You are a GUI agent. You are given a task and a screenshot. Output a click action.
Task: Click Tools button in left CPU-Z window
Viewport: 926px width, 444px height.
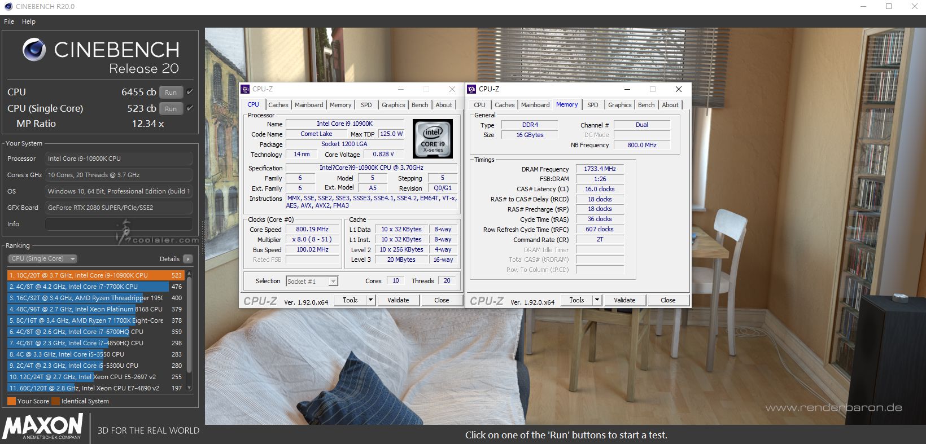click(350, 300)
